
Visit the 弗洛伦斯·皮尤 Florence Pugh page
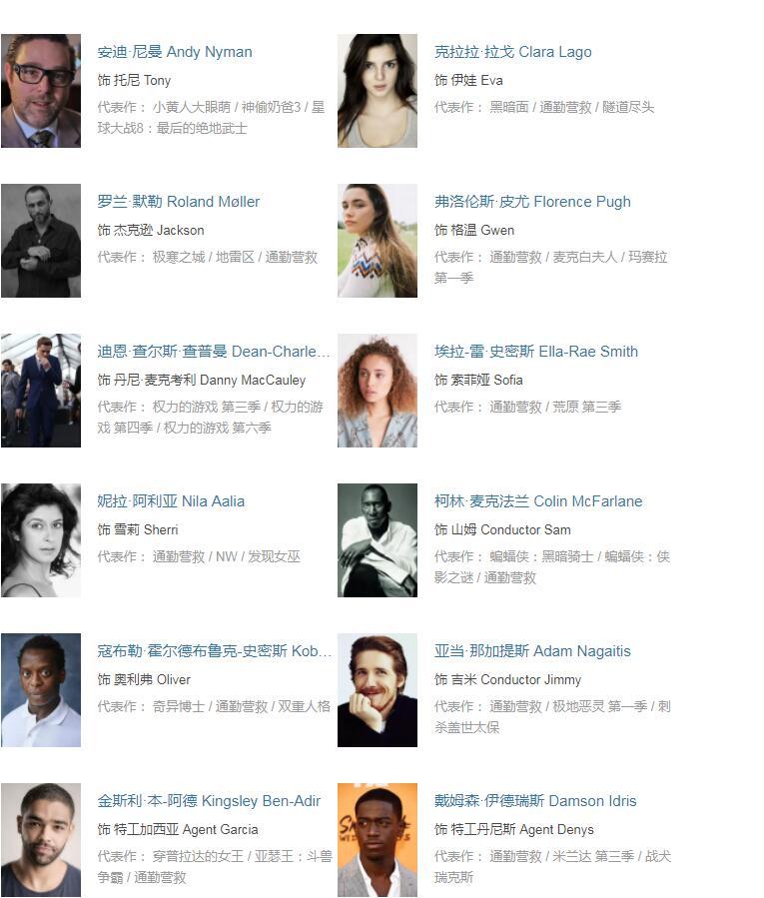coord(532,202)
